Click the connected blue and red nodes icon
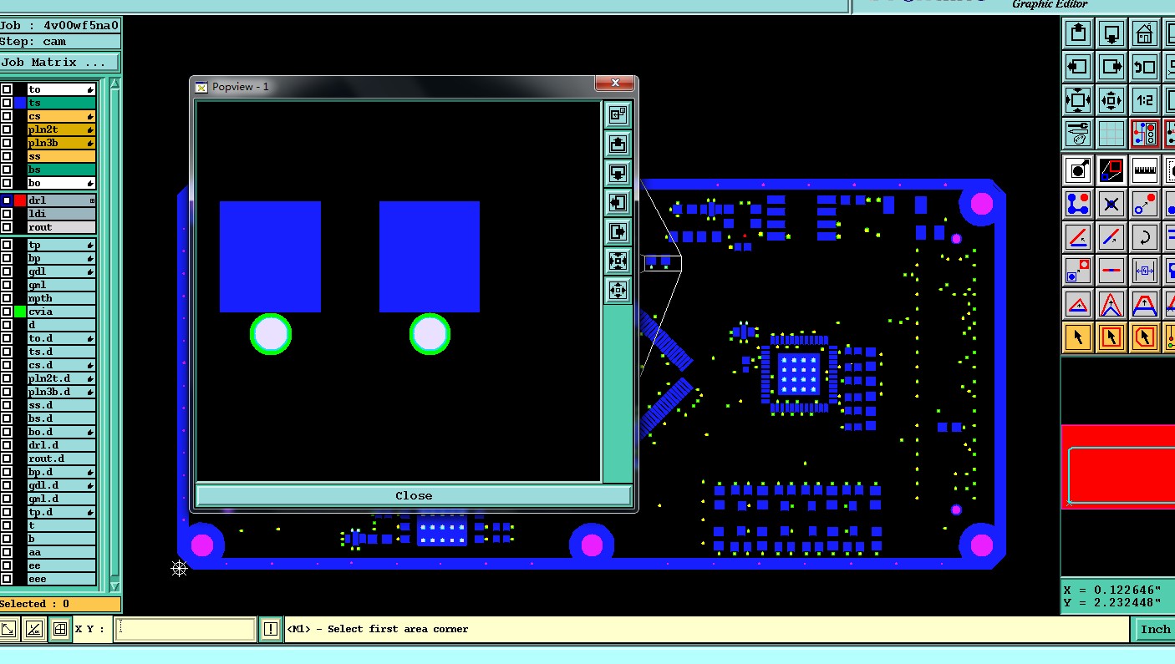Screen dimensions: 1175x664 (1078, 204)
